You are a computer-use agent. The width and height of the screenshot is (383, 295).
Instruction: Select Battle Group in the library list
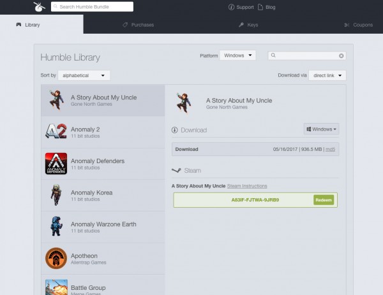103,285
